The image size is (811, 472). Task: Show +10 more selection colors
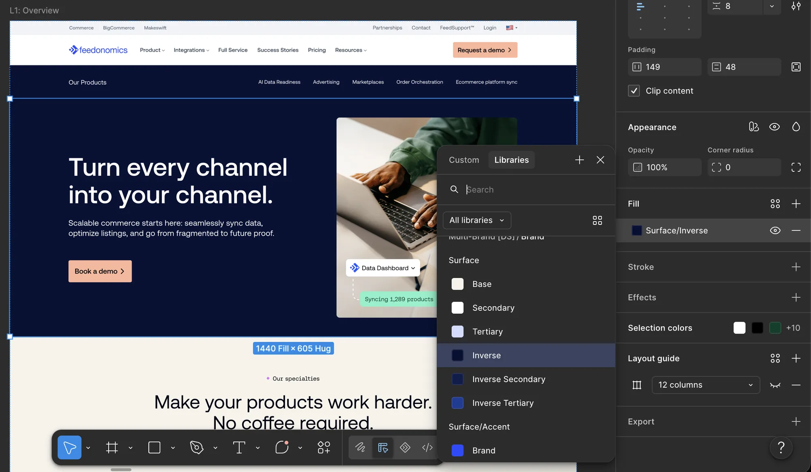(x=793, y=328)
